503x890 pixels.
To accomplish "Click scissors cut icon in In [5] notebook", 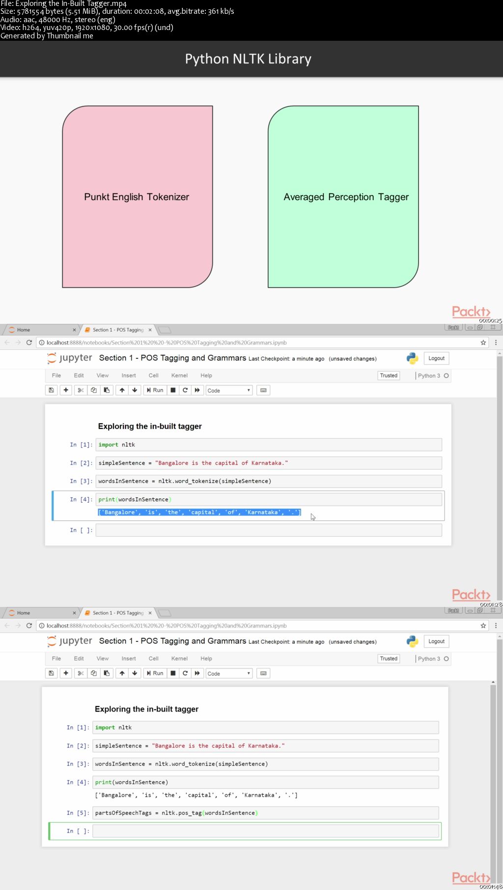I will click(81, 673).
